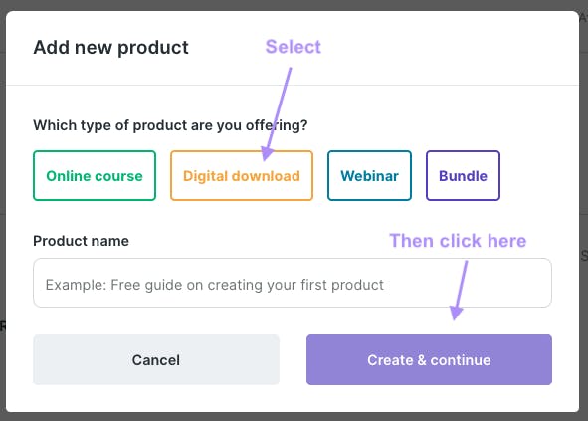Click the Product name input field

pyautogui.click(x=293, y=283)
